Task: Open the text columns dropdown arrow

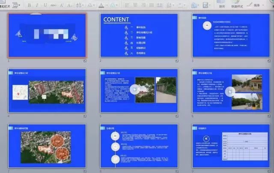Action: pos(173,6)
